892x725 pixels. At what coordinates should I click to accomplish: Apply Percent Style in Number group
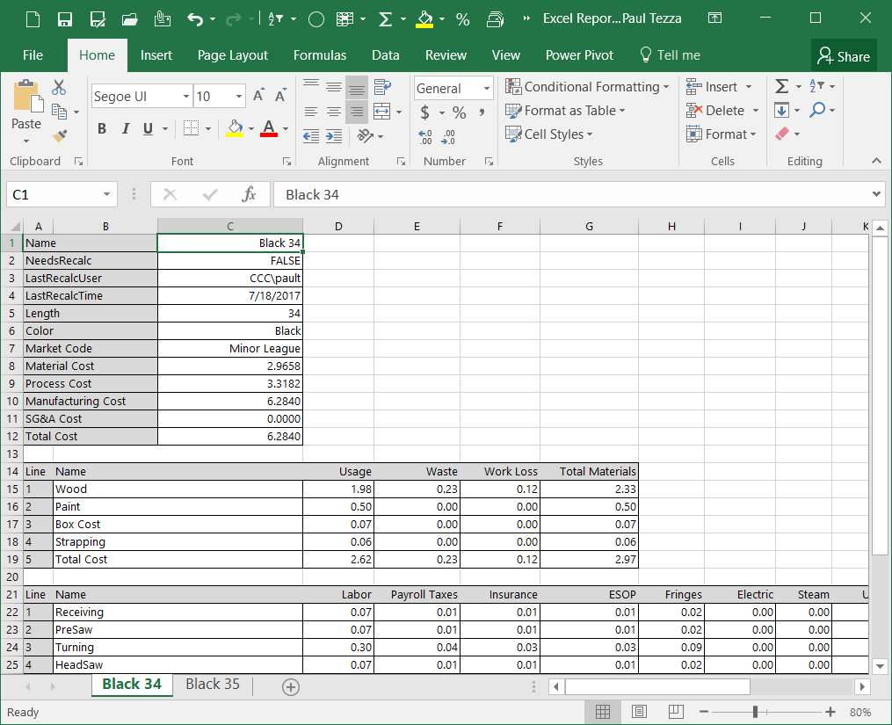459,112
